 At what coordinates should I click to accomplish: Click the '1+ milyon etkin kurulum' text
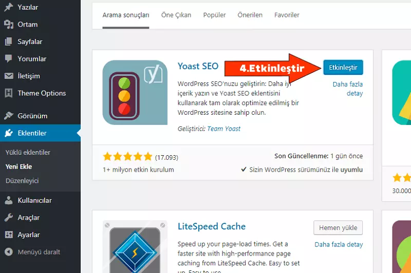(138, 170)
